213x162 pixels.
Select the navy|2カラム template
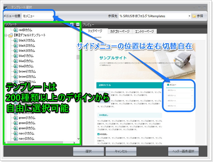(x=26, y=138)
